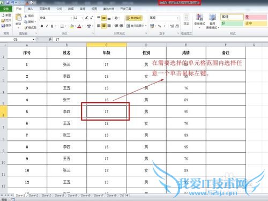Expand the Clipboard group dialog launcher

click(x=36, y=33)
